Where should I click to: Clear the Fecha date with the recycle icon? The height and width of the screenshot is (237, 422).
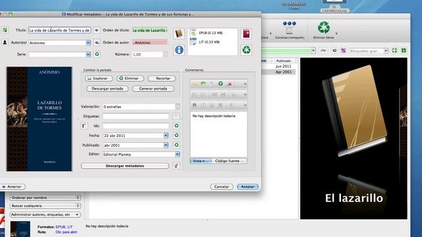176,136
